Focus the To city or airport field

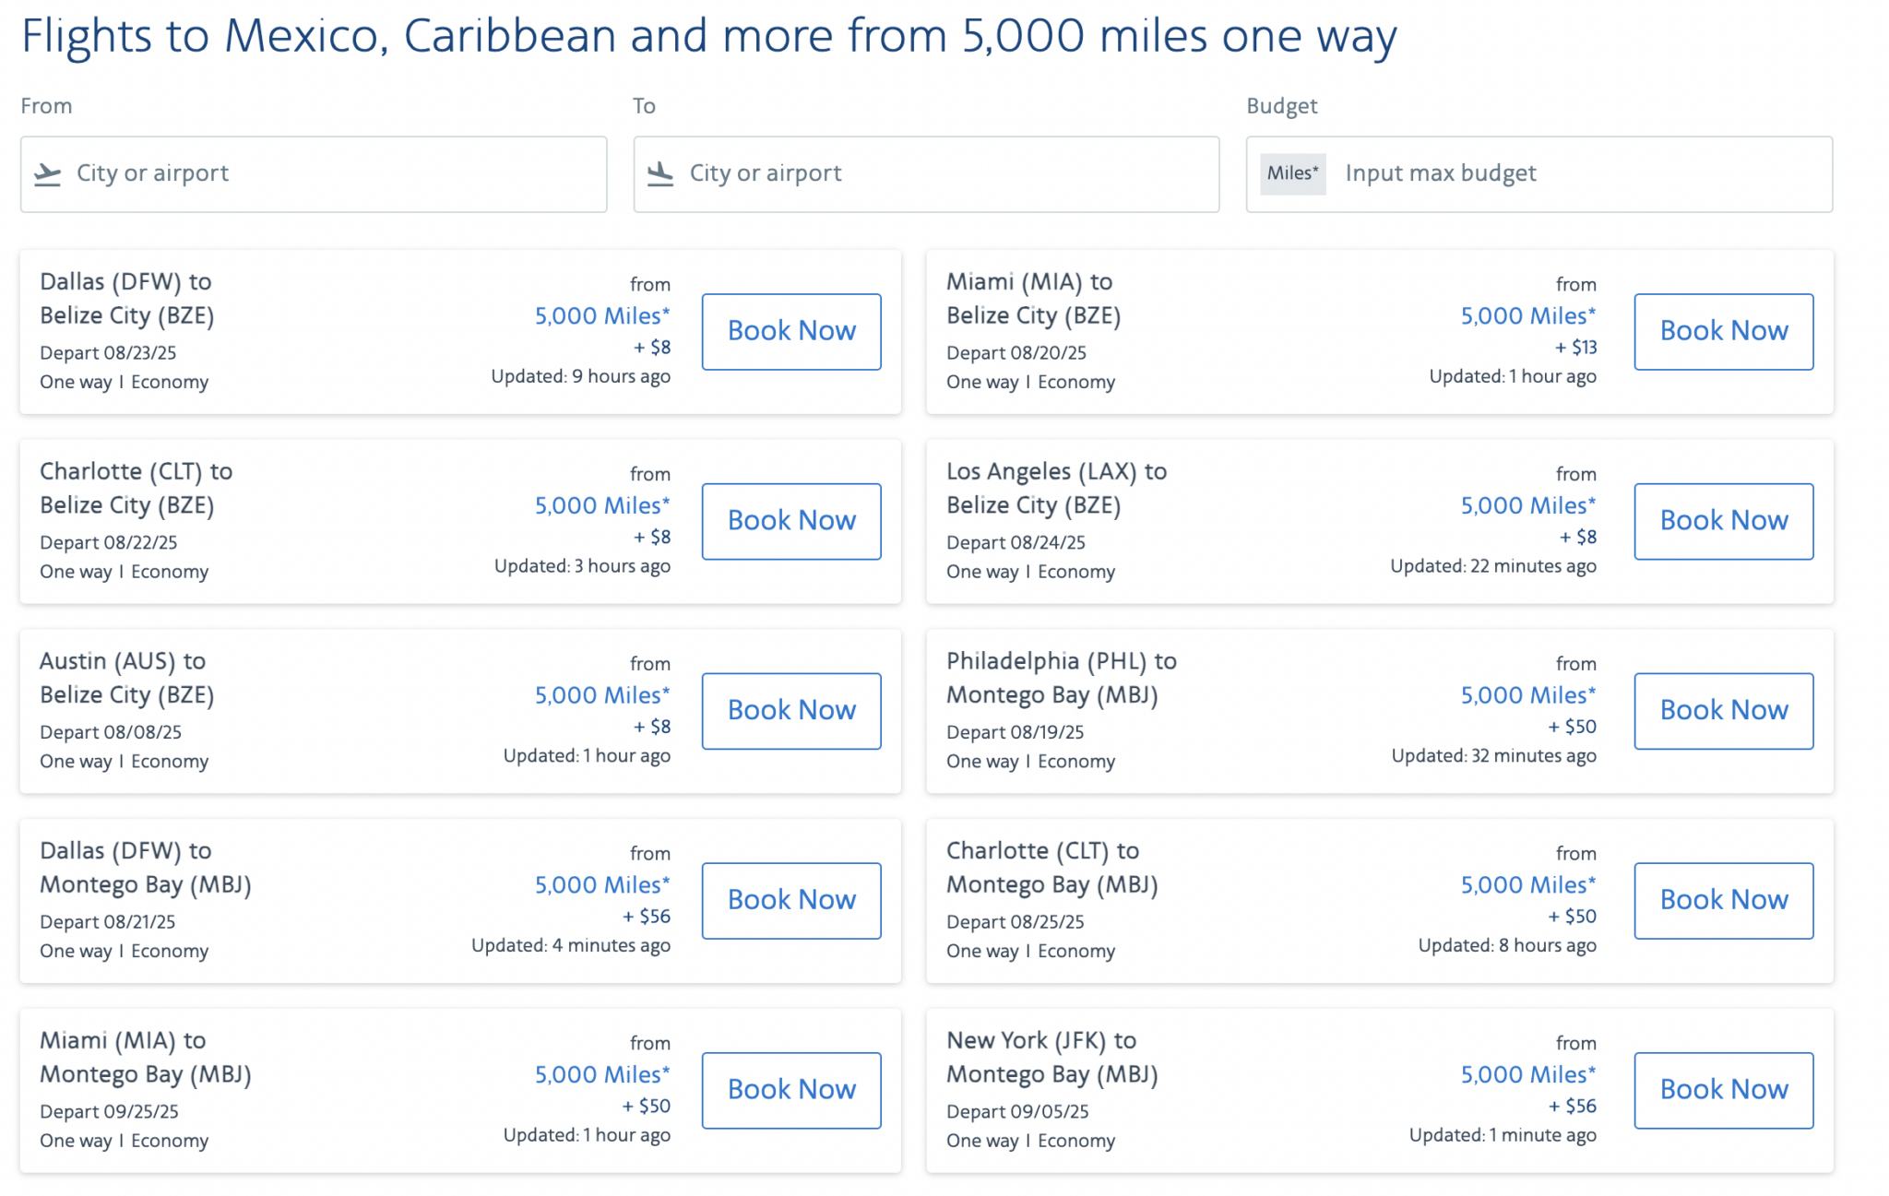[945, 173]
